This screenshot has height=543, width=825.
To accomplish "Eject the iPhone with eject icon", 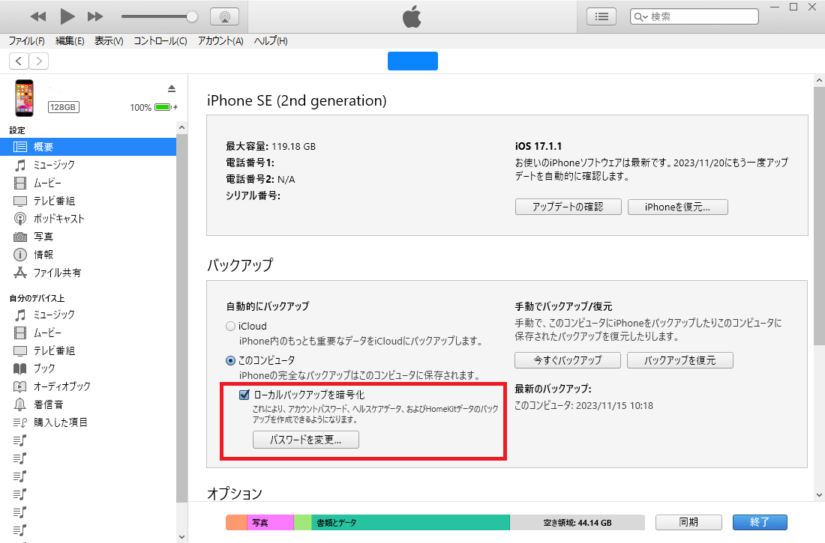I will [x=172, y=88].
